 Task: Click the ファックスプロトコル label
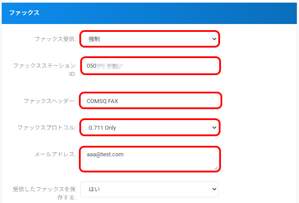[x=46, y=127]
